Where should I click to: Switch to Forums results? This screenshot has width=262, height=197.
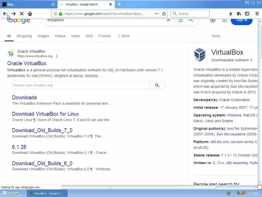pos(105,36)
